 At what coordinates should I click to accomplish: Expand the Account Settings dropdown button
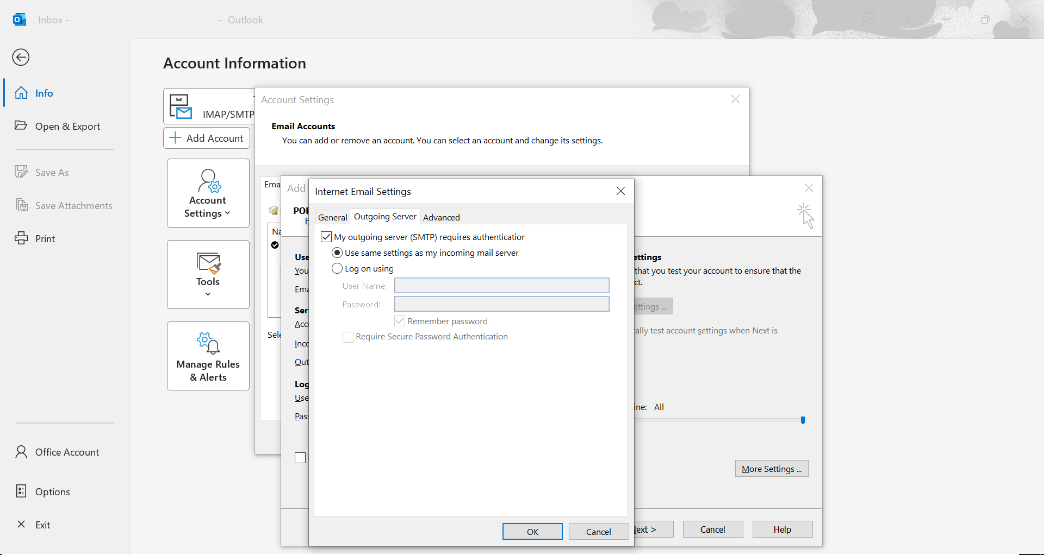point(208,193)
